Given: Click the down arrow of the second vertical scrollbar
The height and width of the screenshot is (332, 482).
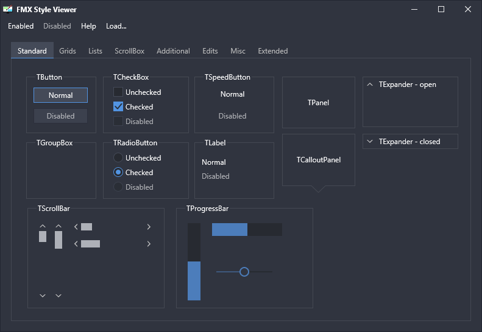Looking at the screenshot, I should pyautogui.click(x=58, y=296).
